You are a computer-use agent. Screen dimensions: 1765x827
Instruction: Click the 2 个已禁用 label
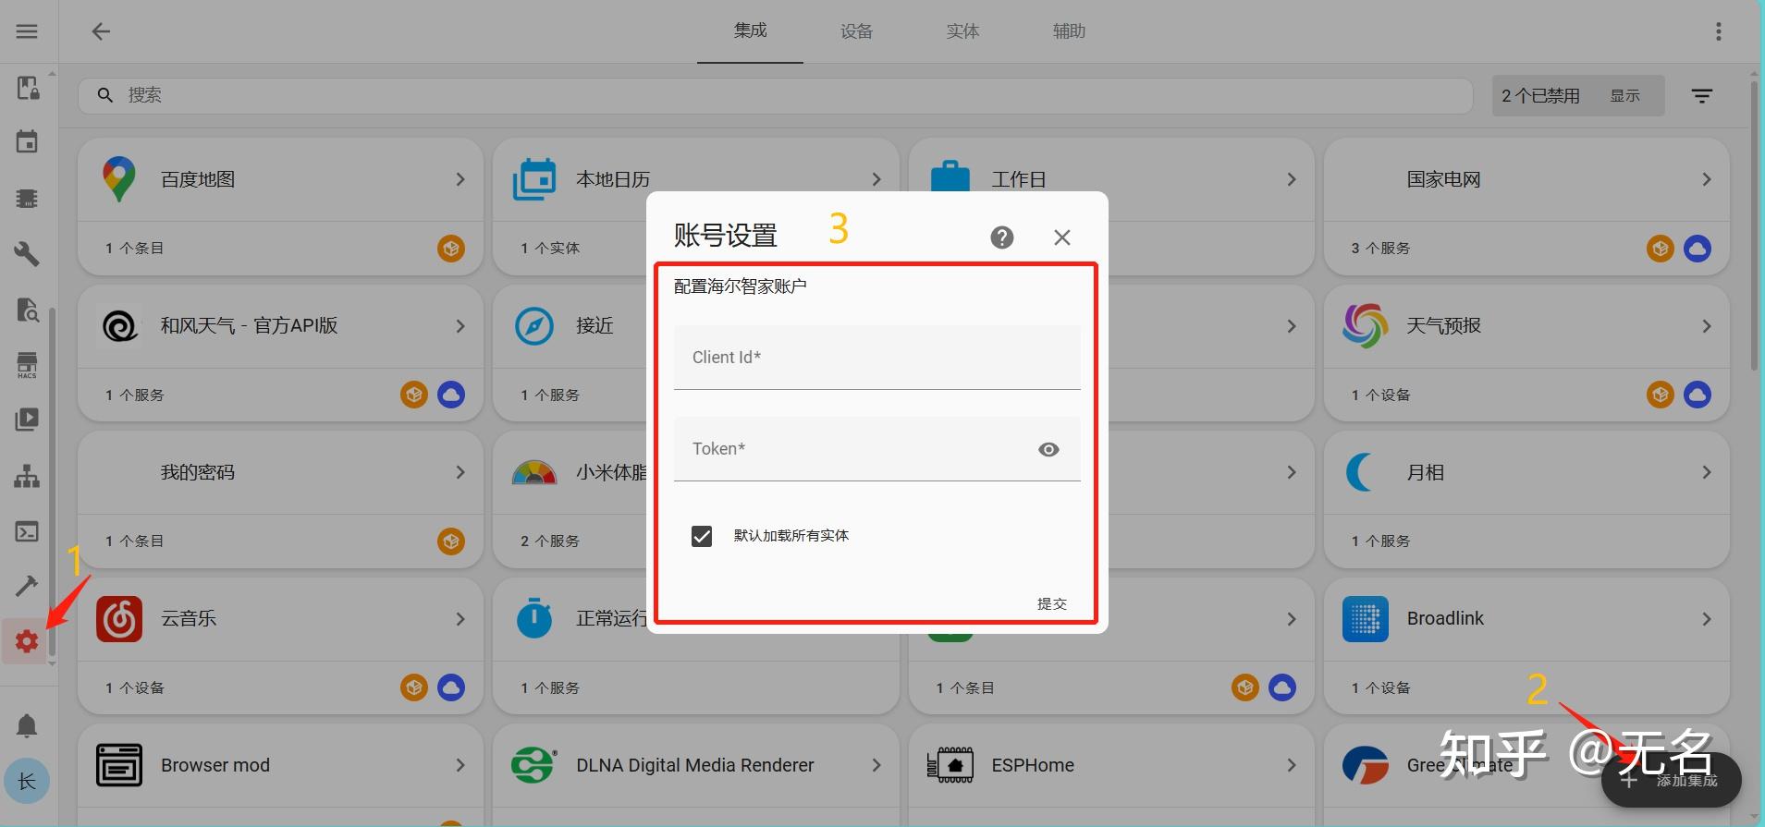point(1540,96)
